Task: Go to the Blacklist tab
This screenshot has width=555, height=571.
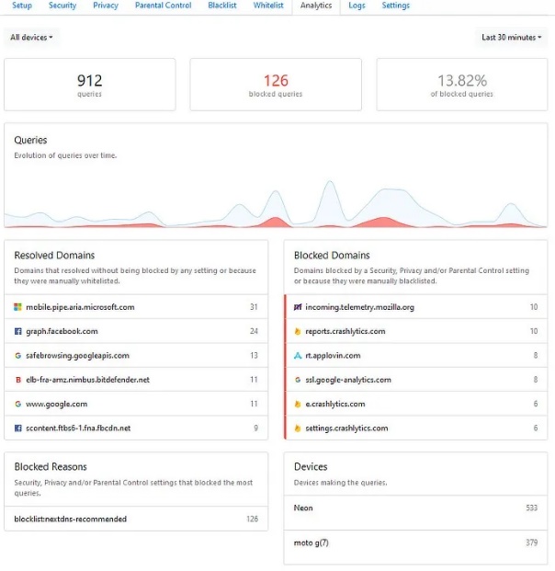Action: click(x=222, y=6)
